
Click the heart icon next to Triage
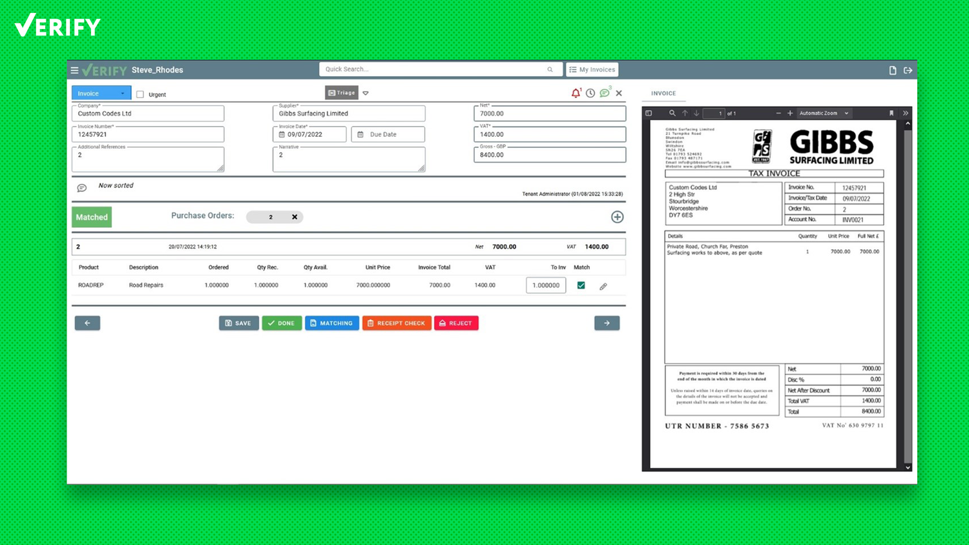tap(366, 93)
